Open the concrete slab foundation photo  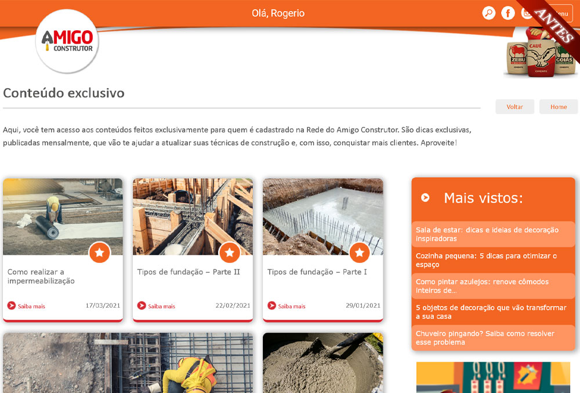click(323, 217)
